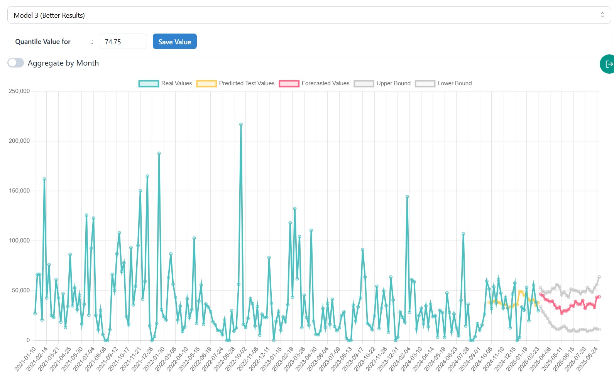Click the highest peak data point above 200,000

coord(241,125)
